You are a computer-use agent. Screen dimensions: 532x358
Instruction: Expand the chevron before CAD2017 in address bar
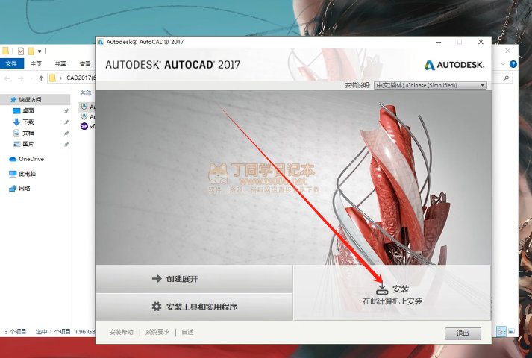[60, 78]
